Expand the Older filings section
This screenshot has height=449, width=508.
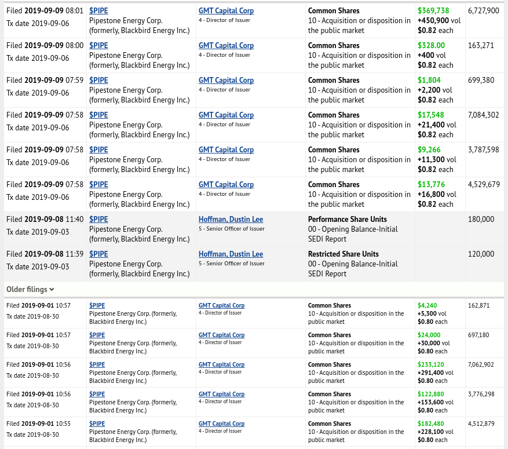30,289
